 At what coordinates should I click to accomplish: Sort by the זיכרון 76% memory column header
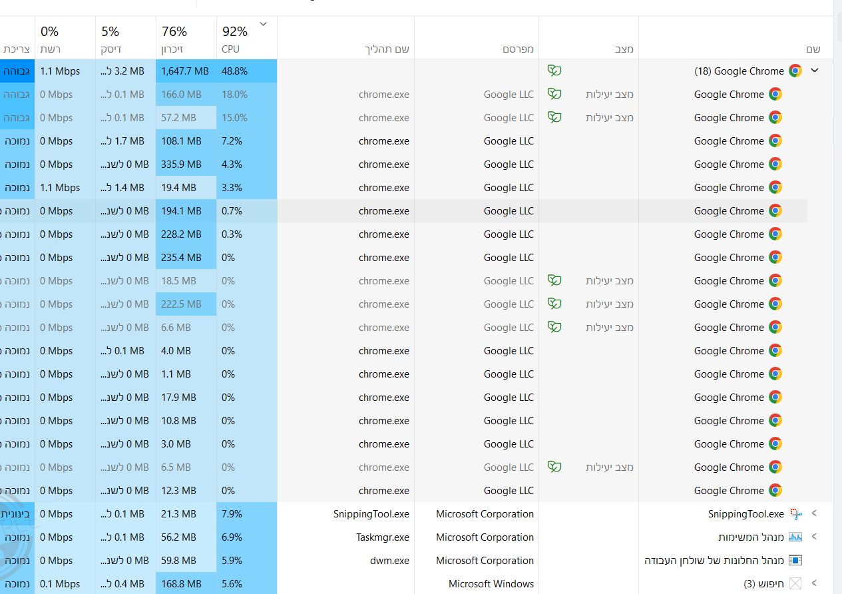tap(186, 38)
